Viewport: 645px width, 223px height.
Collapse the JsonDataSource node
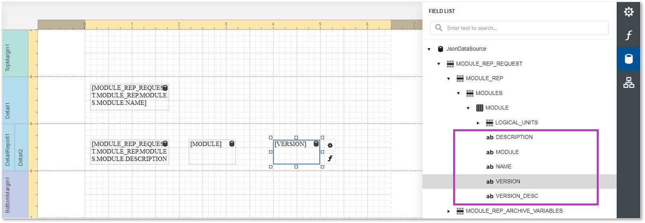(x=429, y=49)
